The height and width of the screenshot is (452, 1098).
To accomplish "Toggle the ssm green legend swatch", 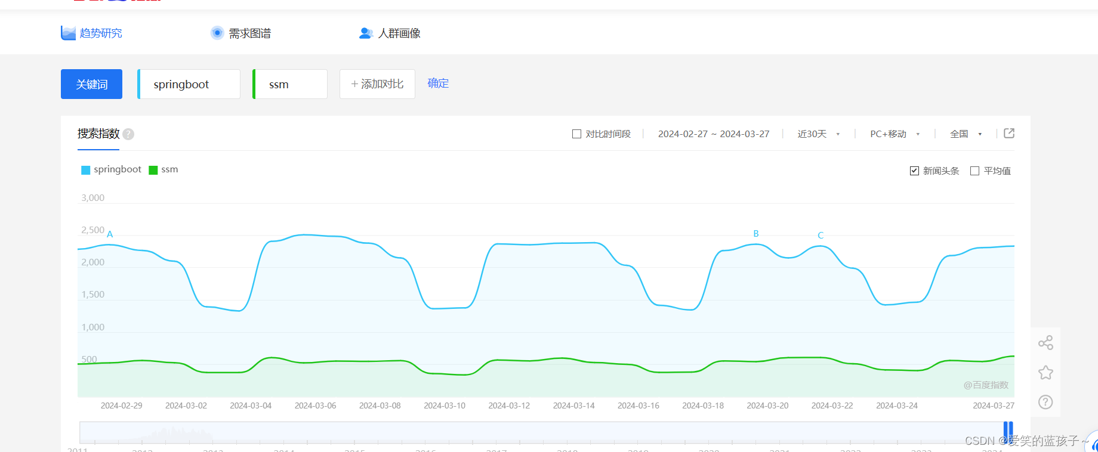I will tap(153, 170).
